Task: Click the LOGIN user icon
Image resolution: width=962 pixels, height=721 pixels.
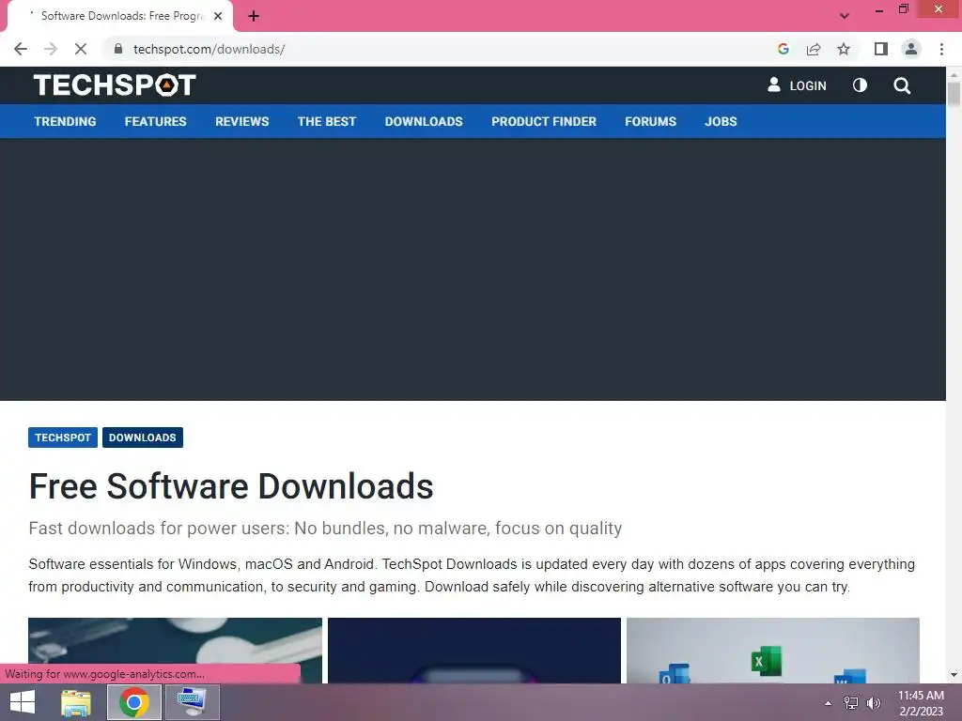Action: pos(774,84)
